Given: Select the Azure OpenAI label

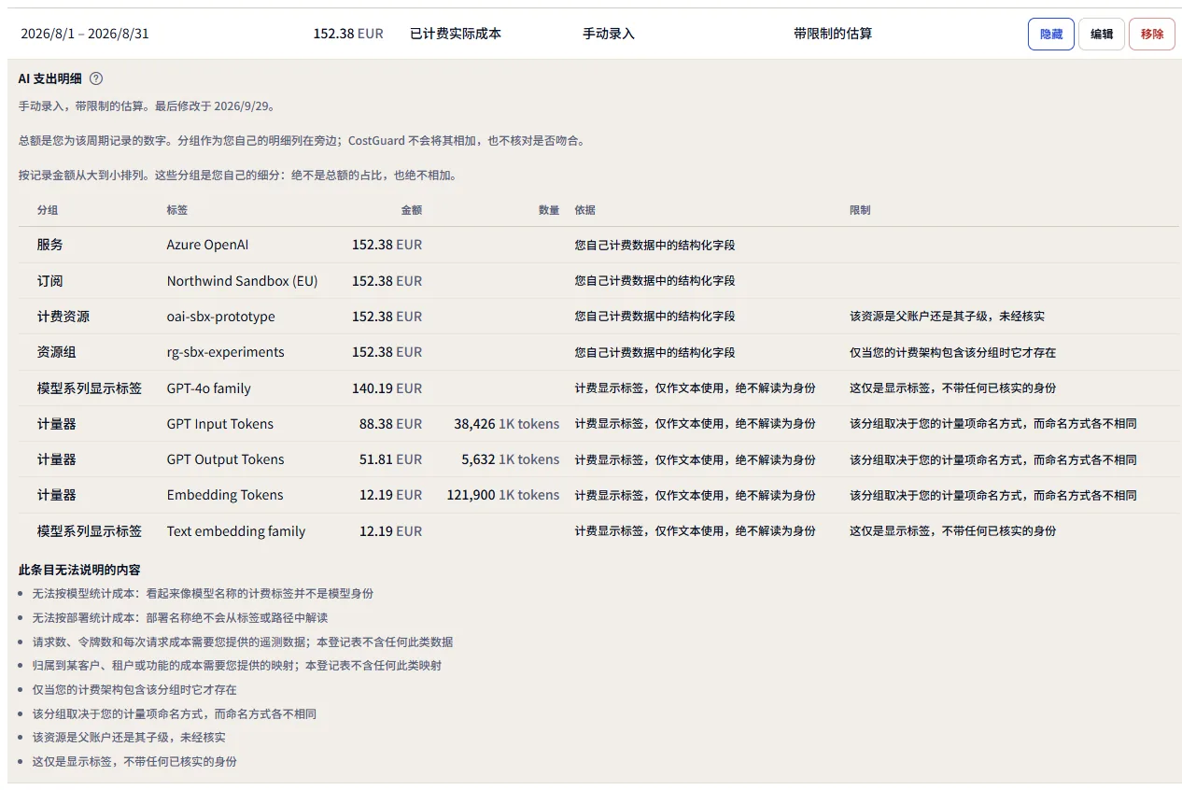Looking at the screenshot, I should click(x=207, y=245).
